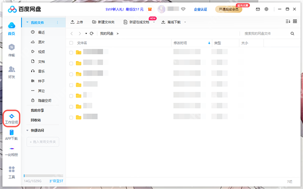The height and width of the screenshot is (189, 303).
Task: Open 我的分享 my shares
Action: [37, 110]
